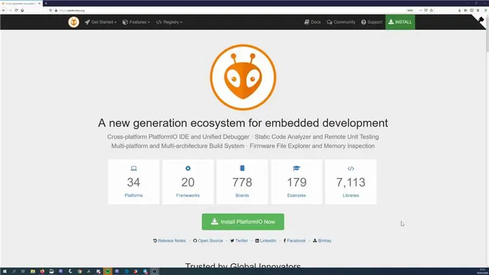Bookmark page with the star icon
The width and height of the screenshot is (489, 275).
point(432,10)
